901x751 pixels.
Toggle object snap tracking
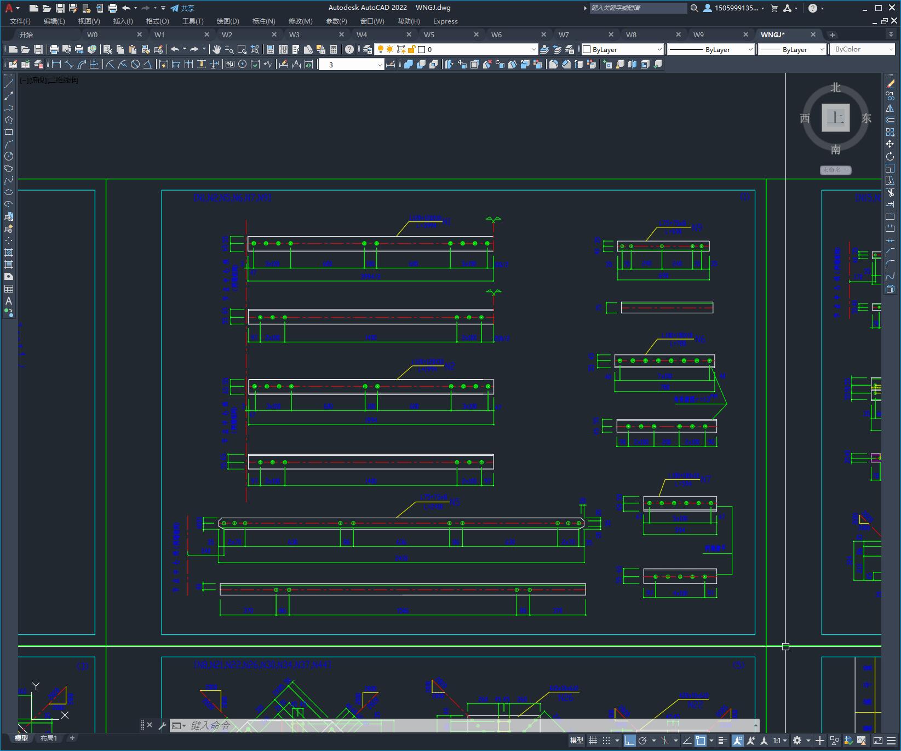(687, 741)
